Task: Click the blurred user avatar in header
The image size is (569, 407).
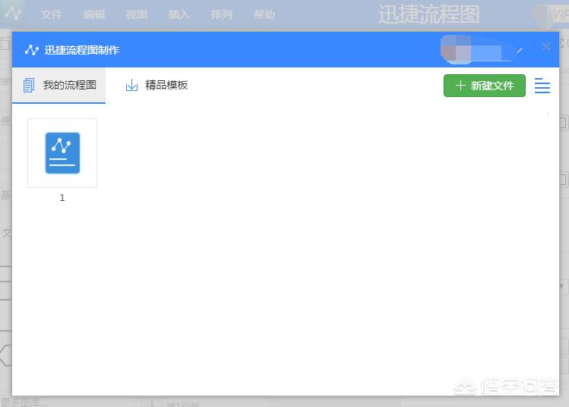Action: pos(456,49)
